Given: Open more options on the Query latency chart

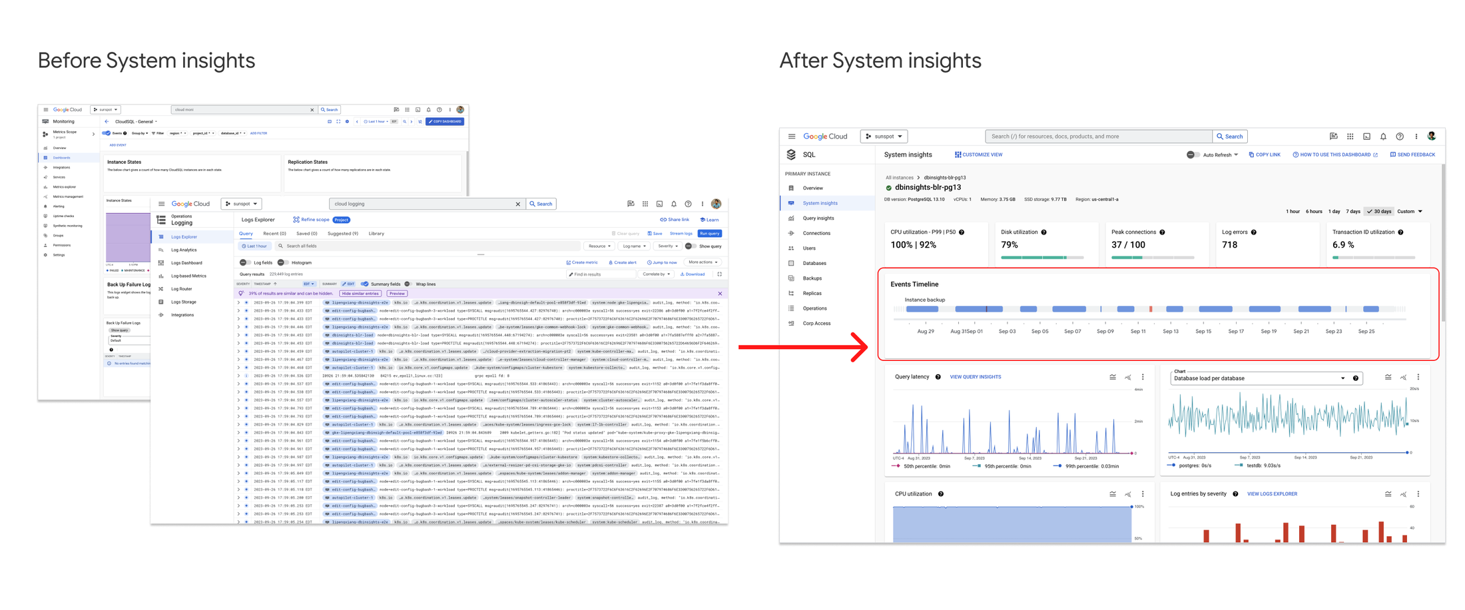Looking at the screenshot, I should coord(1143,378).
